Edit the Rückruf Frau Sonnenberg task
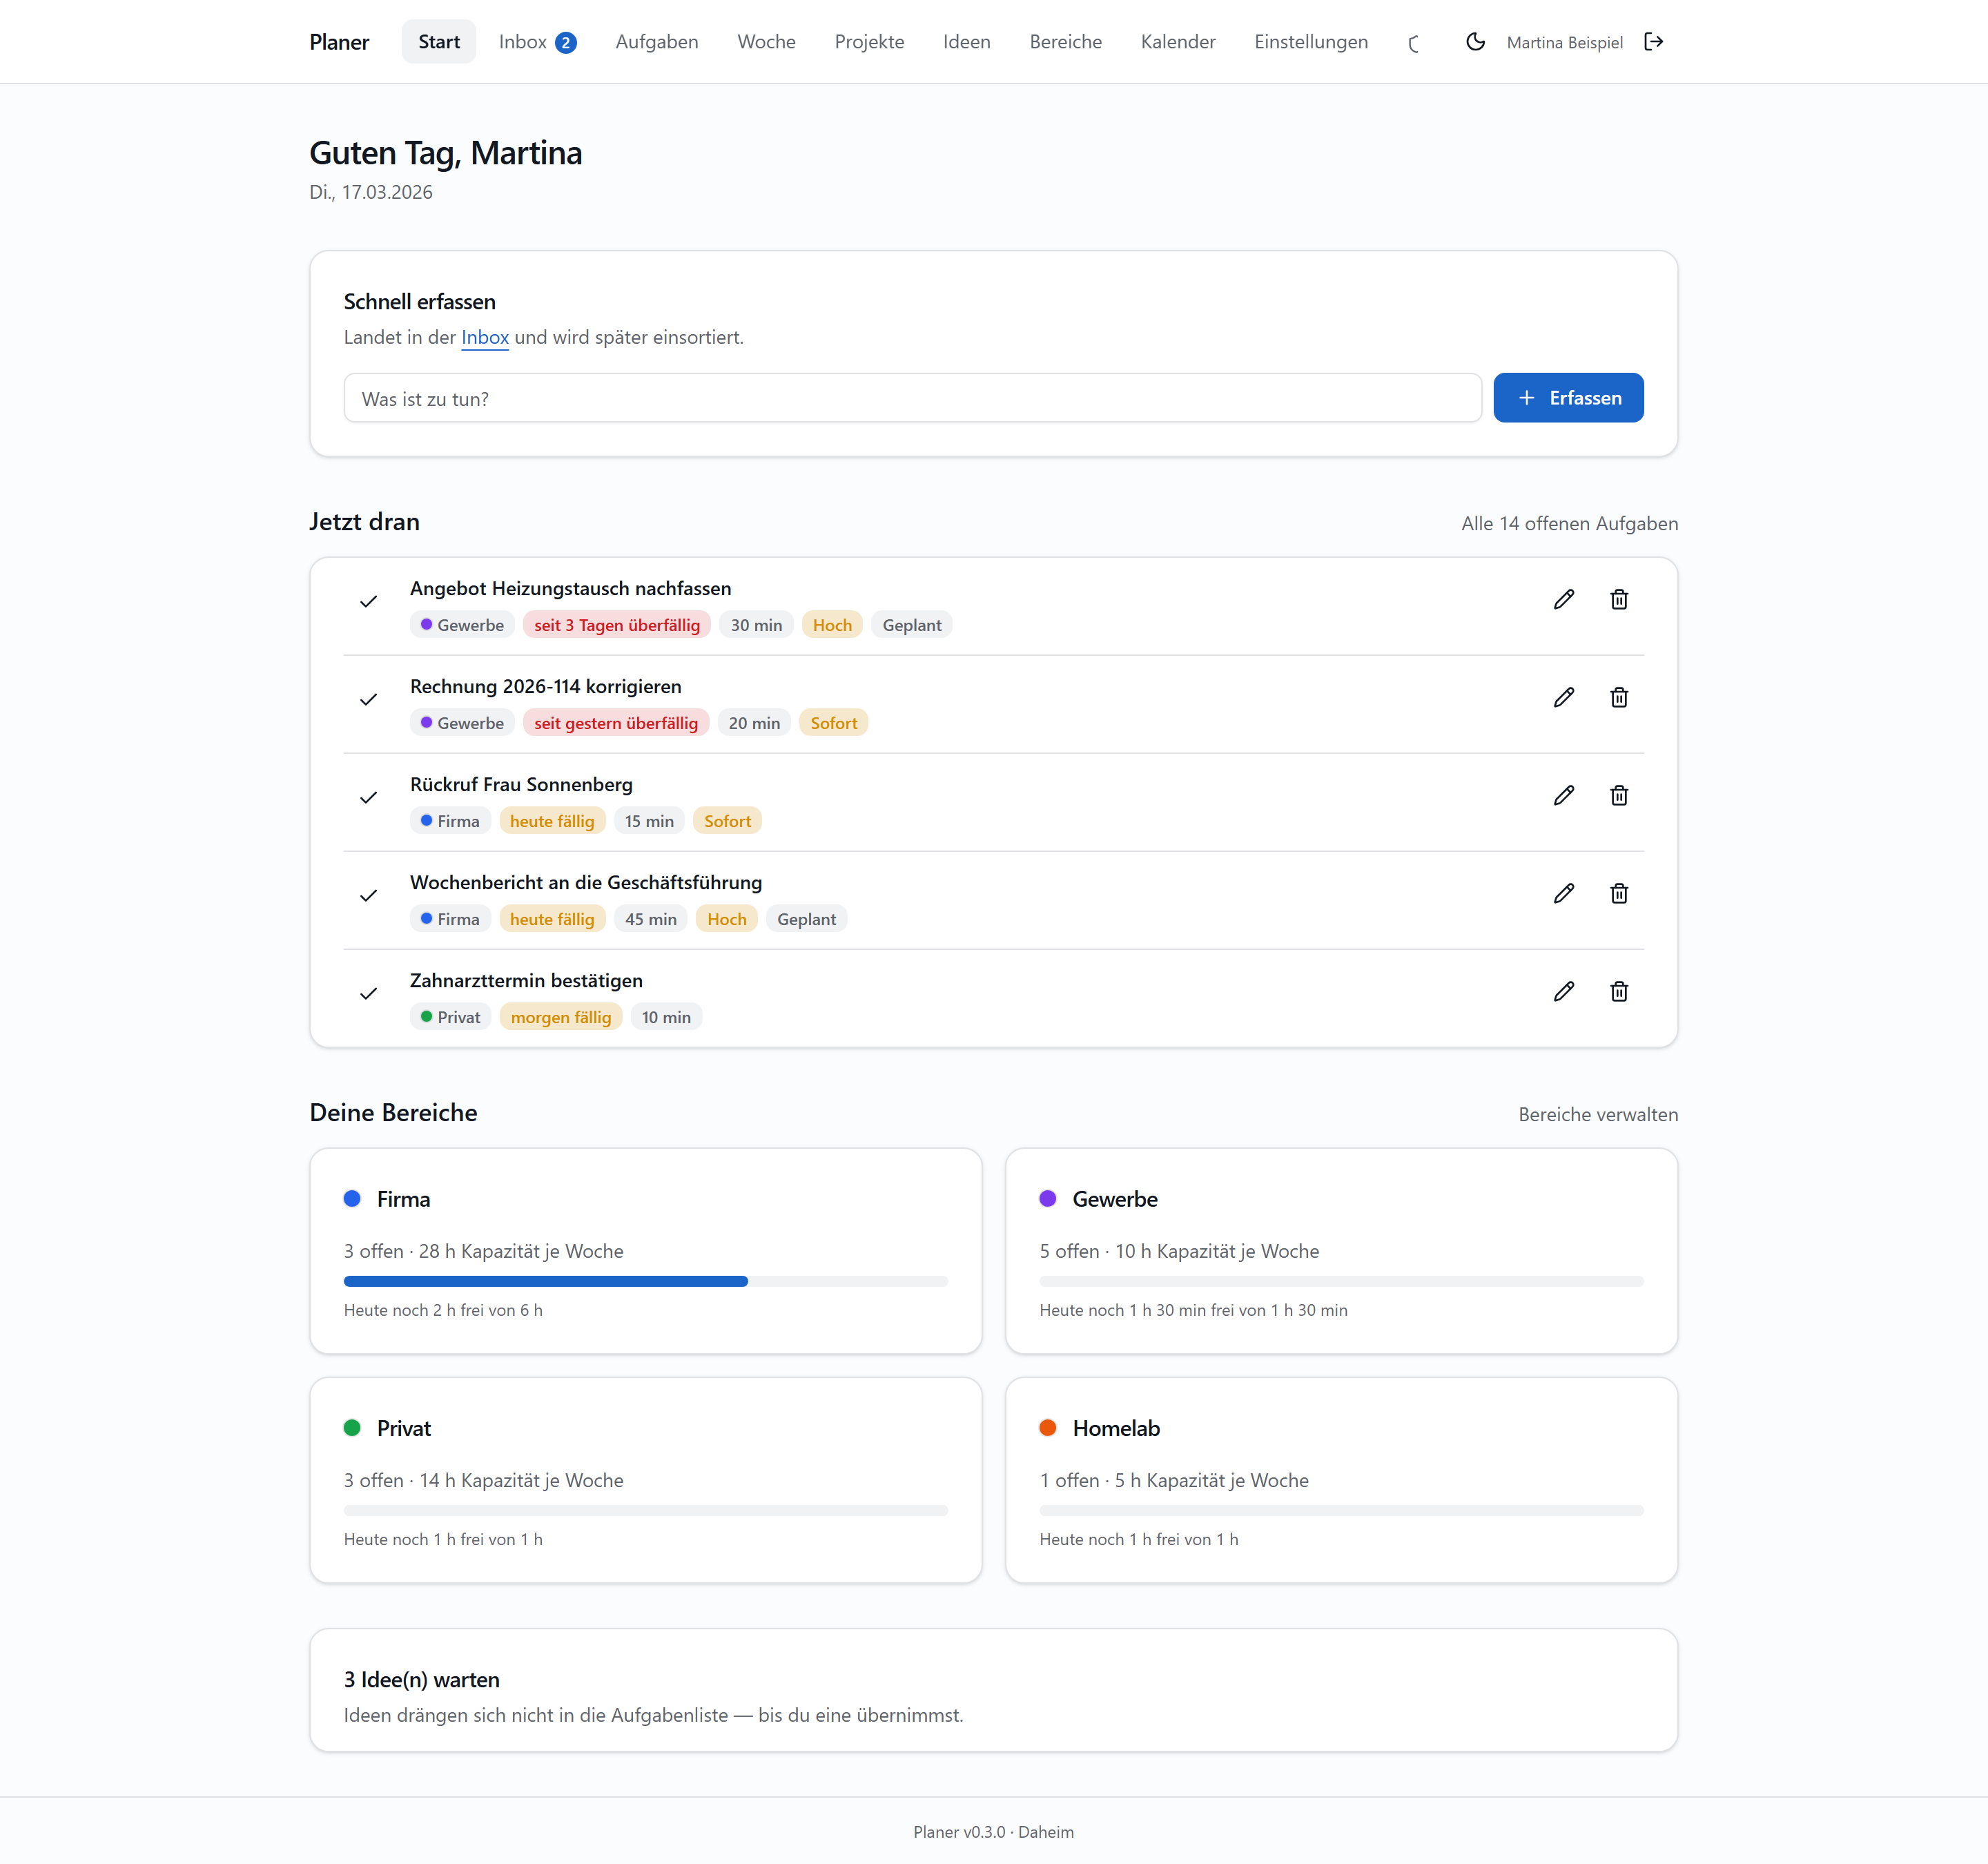The image size is (1988, 1864). pyautogui.click(x=1564, y=796)
